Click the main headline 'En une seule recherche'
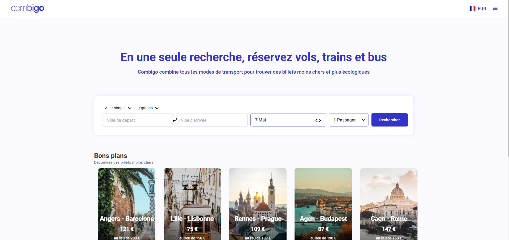 click(254, 57)
